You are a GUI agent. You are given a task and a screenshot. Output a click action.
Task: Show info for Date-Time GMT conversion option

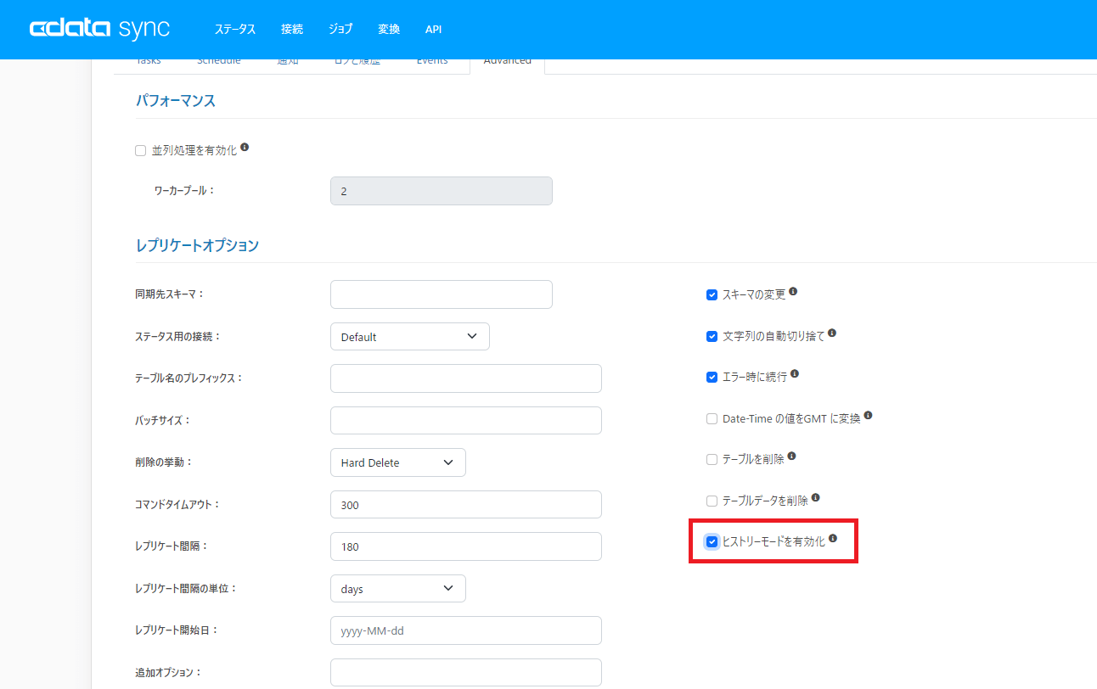tap(868, 416)
